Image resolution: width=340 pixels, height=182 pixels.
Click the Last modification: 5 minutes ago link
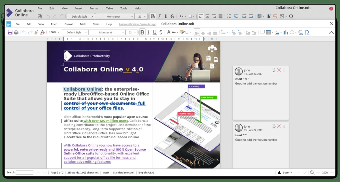click(x=137, y=24)
